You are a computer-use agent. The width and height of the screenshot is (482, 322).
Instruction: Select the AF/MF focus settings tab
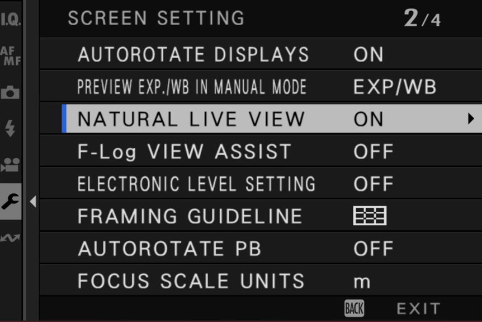click(x=11, y=55)
